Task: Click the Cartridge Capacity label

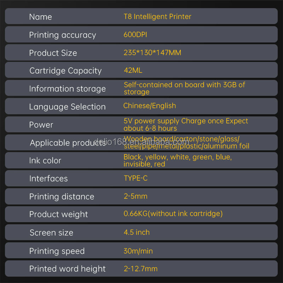Action: pos(65,71)
